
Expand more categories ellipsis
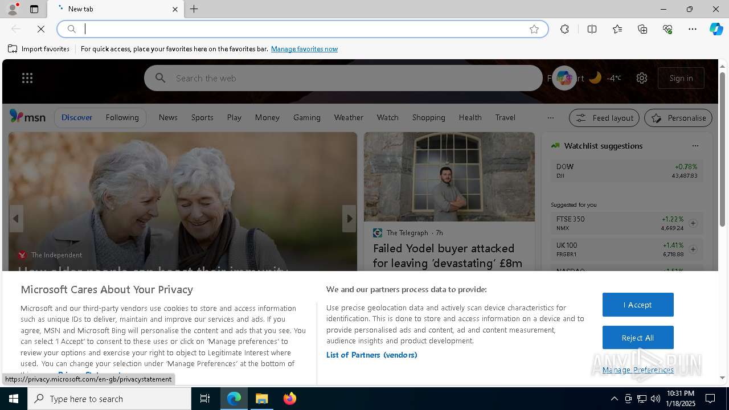(x=550, y=118)
